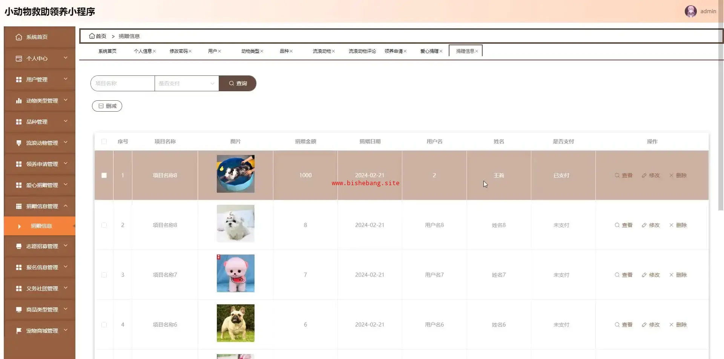Screen dimensions: 724x359
Task: Expand the 商品类型管理 menu chevron
Action: pos(66,309)
